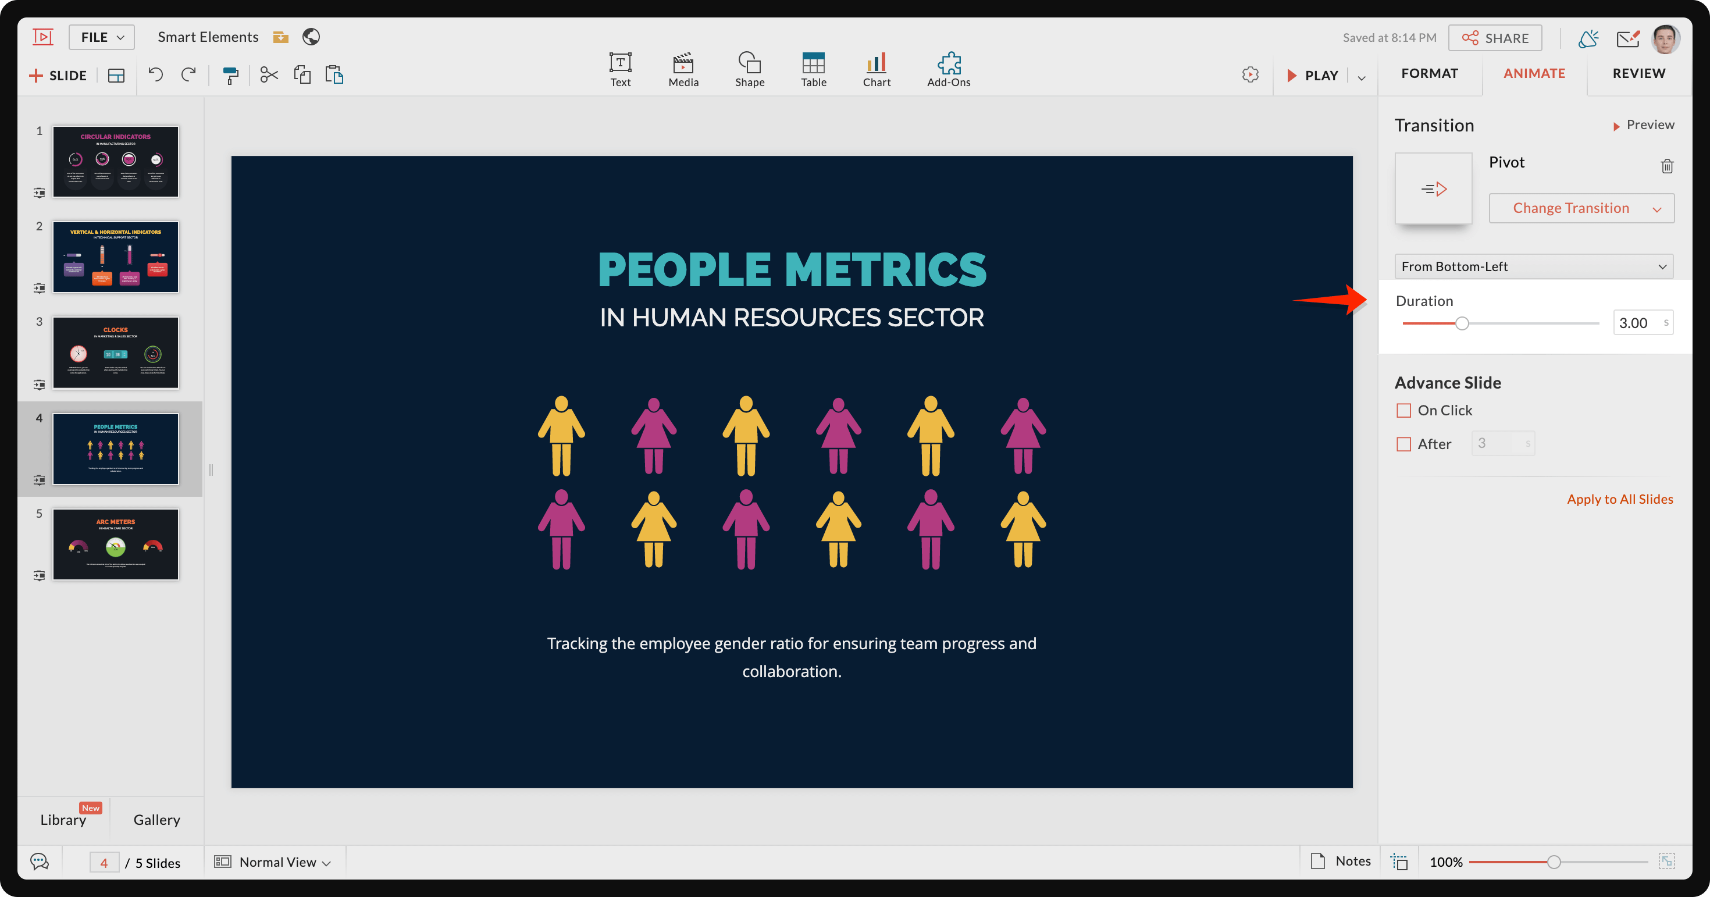The image size is (1710, 897).
Task: Click the undo arrow icon
Action: click(x=155, y=74)
